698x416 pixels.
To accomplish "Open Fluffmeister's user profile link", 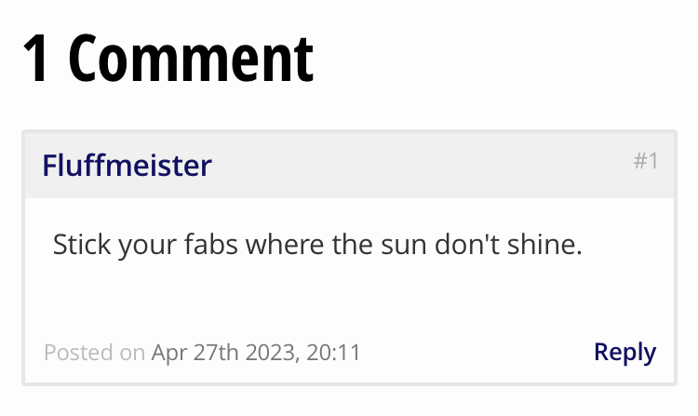I will tap(127, 166).
